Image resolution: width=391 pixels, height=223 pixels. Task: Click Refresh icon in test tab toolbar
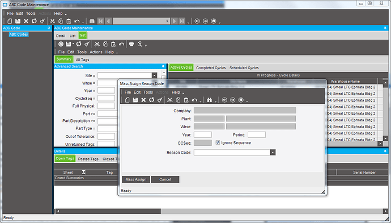(79, 44)
